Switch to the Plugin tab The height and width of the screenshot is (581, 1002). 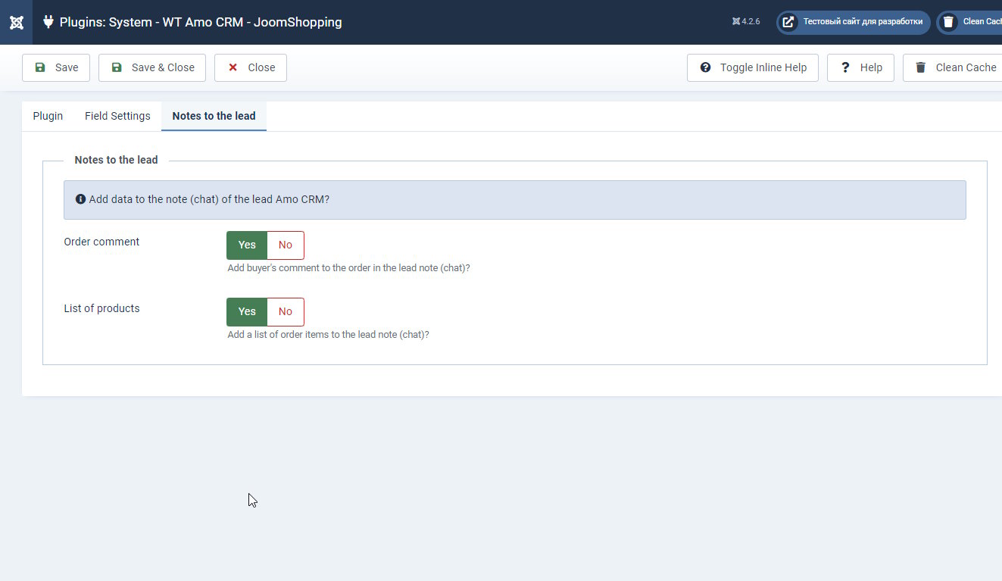[x=48, y=116]
